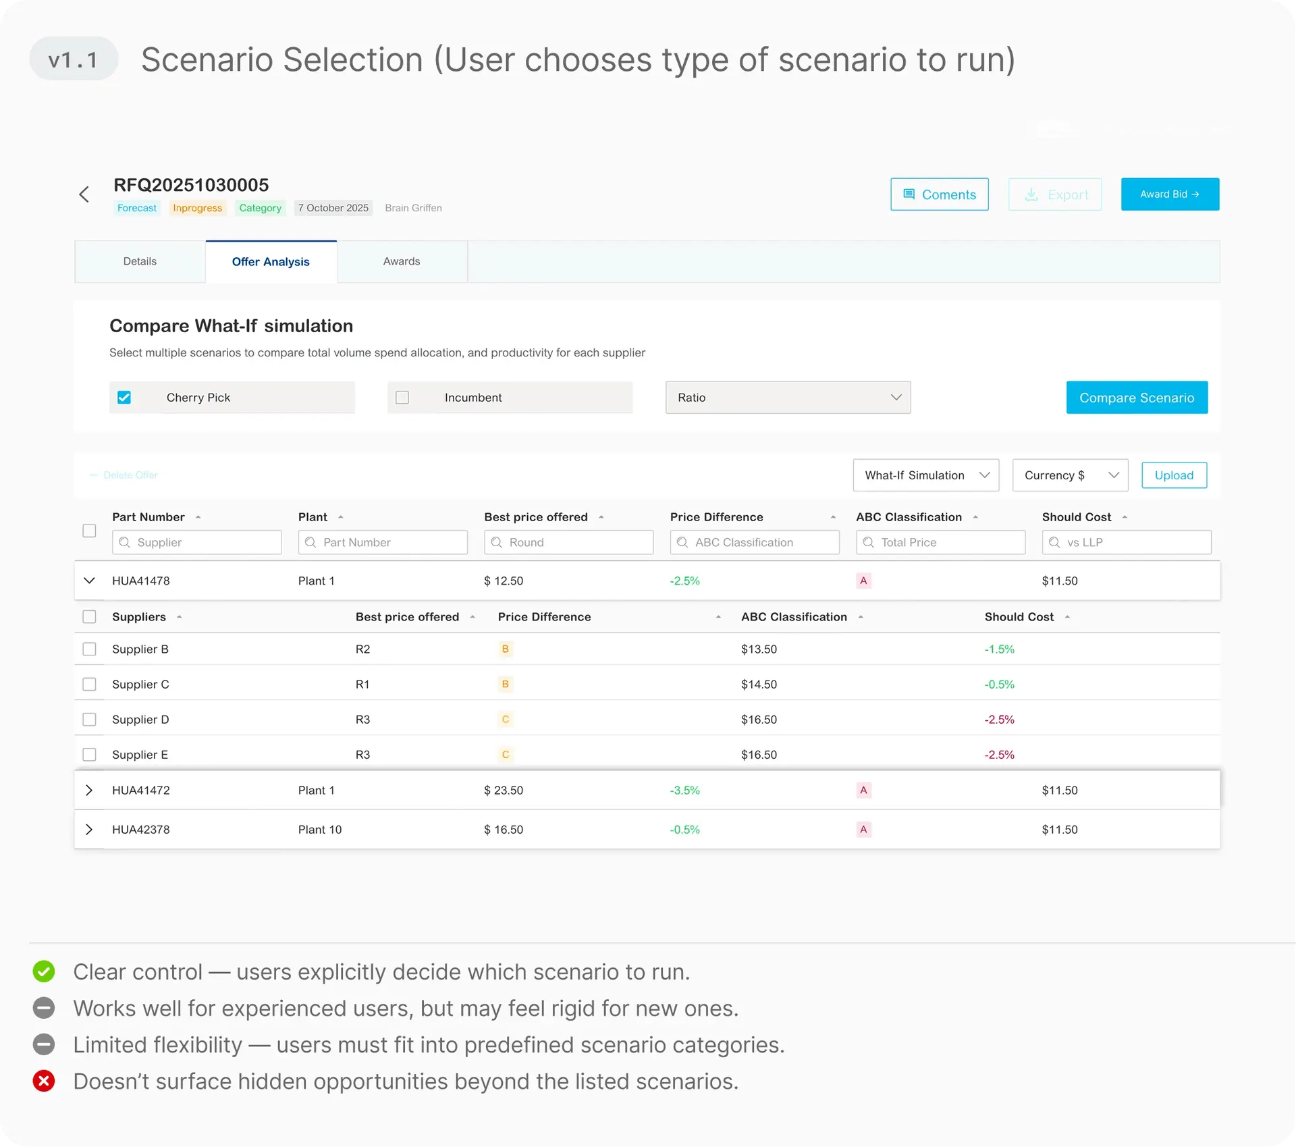Click the -3.5% price difference value
This screenshot has height=1147, width=1296.
tap(684, 790)
